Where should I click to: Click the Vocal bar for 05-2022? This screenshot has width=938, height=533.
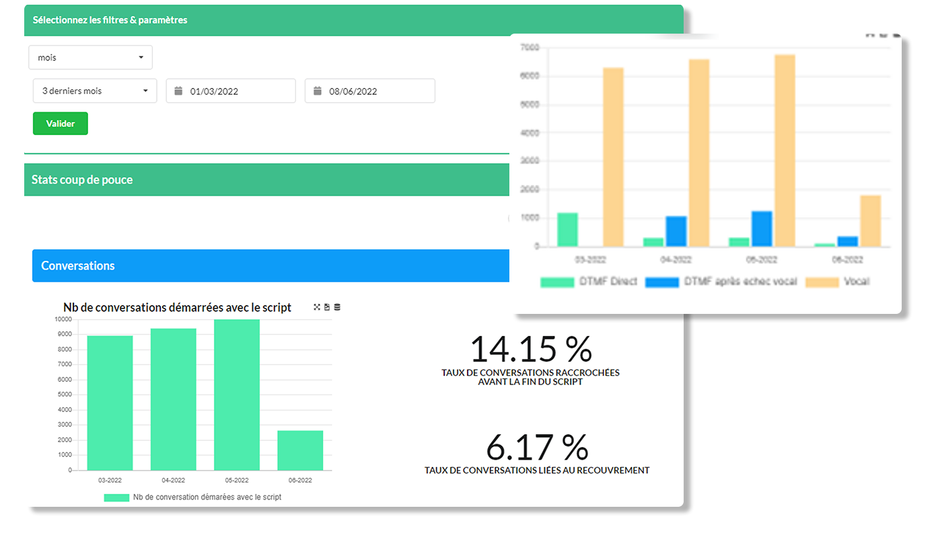click(785, 151)
